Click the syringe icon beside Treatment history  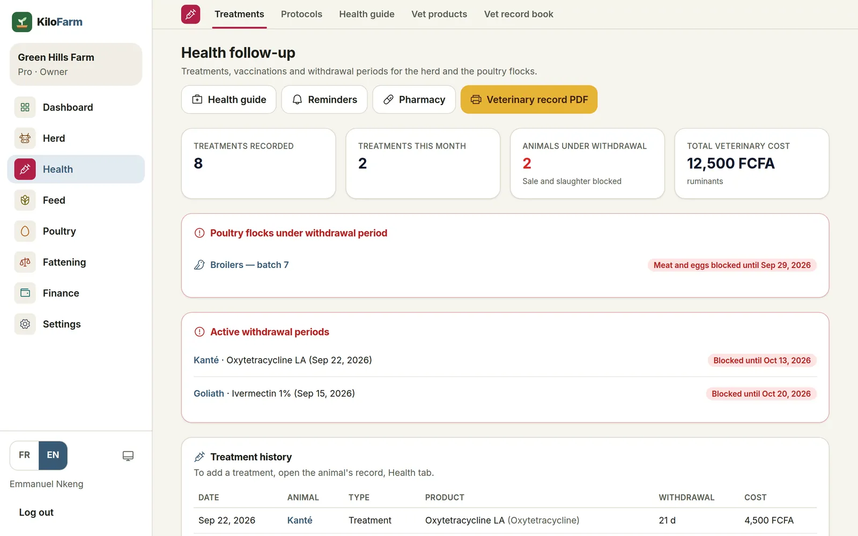point(199,457)
